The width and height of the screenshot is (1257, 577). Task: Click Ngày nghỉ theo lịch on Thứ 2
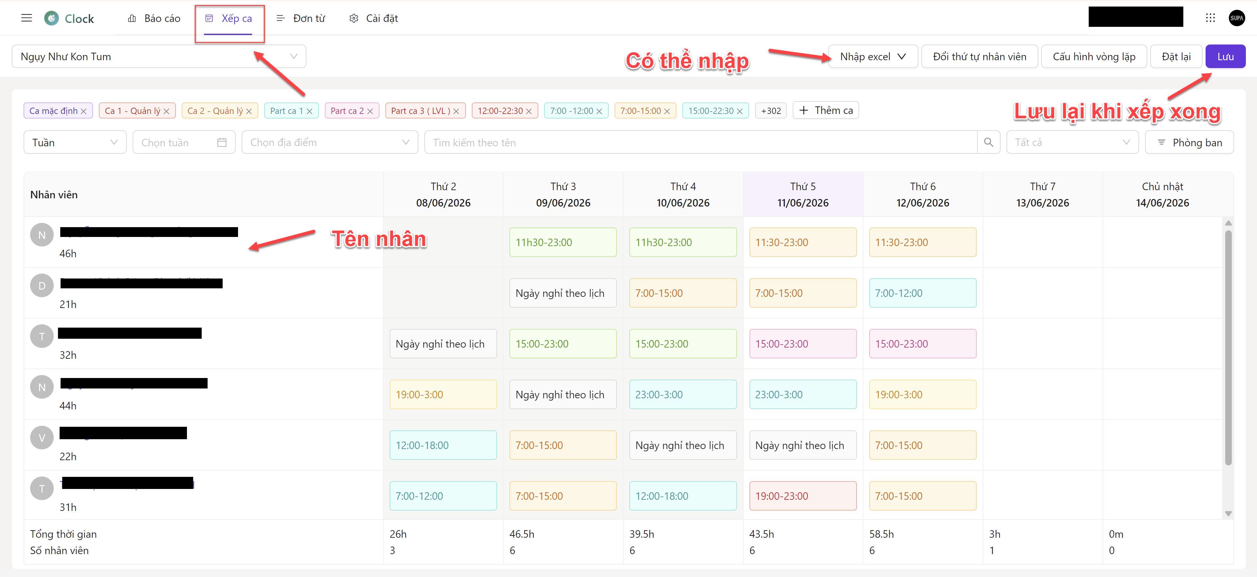coord(443,344)
